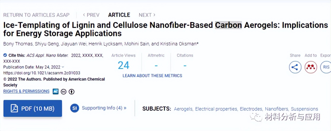Click the Creative Commons CC icon
The height and width of the screenshot is (131, 331).
(64, 92)
